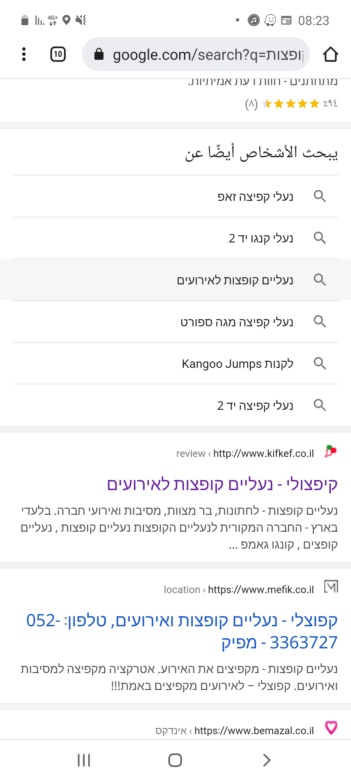The height and width of the screenshot is (780, 351).
Task: Select suggestion 'נעלי קפיצה זאפ'
Action: tap(255, 197)
